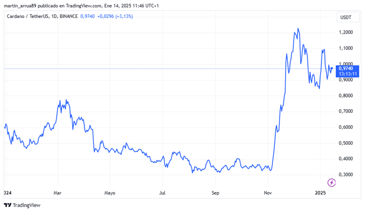Click the 1,1000 price axis label

tap(346, 48)
